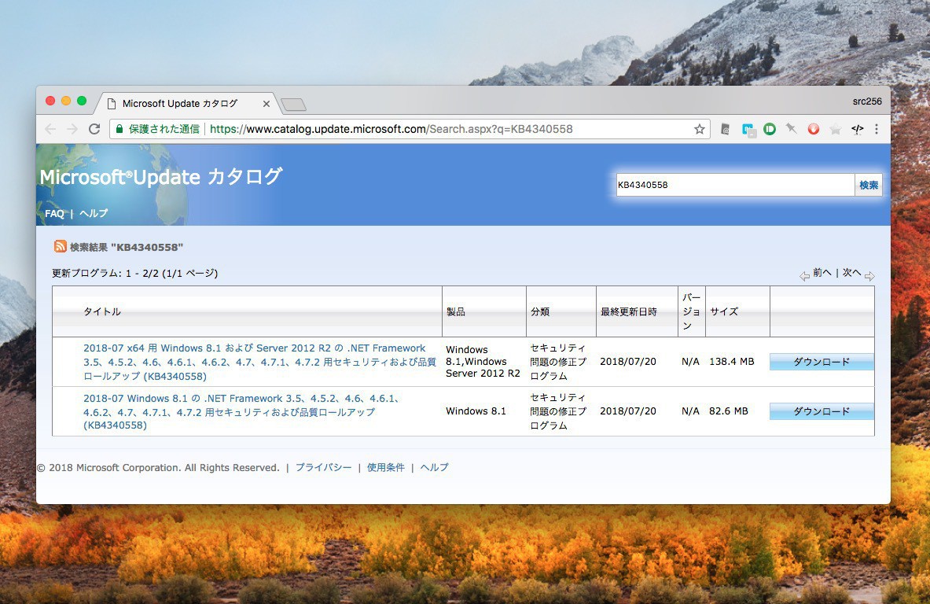Click the pin-shaped extension icon
The width and height of the screenshot is (930, 604).
791,129
